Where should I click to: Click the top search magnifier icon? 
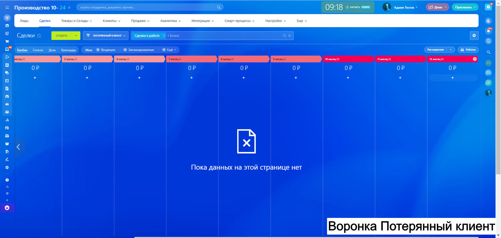[x=219, y=7]
